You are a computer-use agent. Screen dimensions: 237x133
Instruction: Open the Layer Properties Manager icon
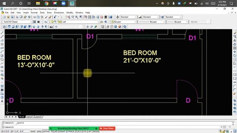point(46,22)
